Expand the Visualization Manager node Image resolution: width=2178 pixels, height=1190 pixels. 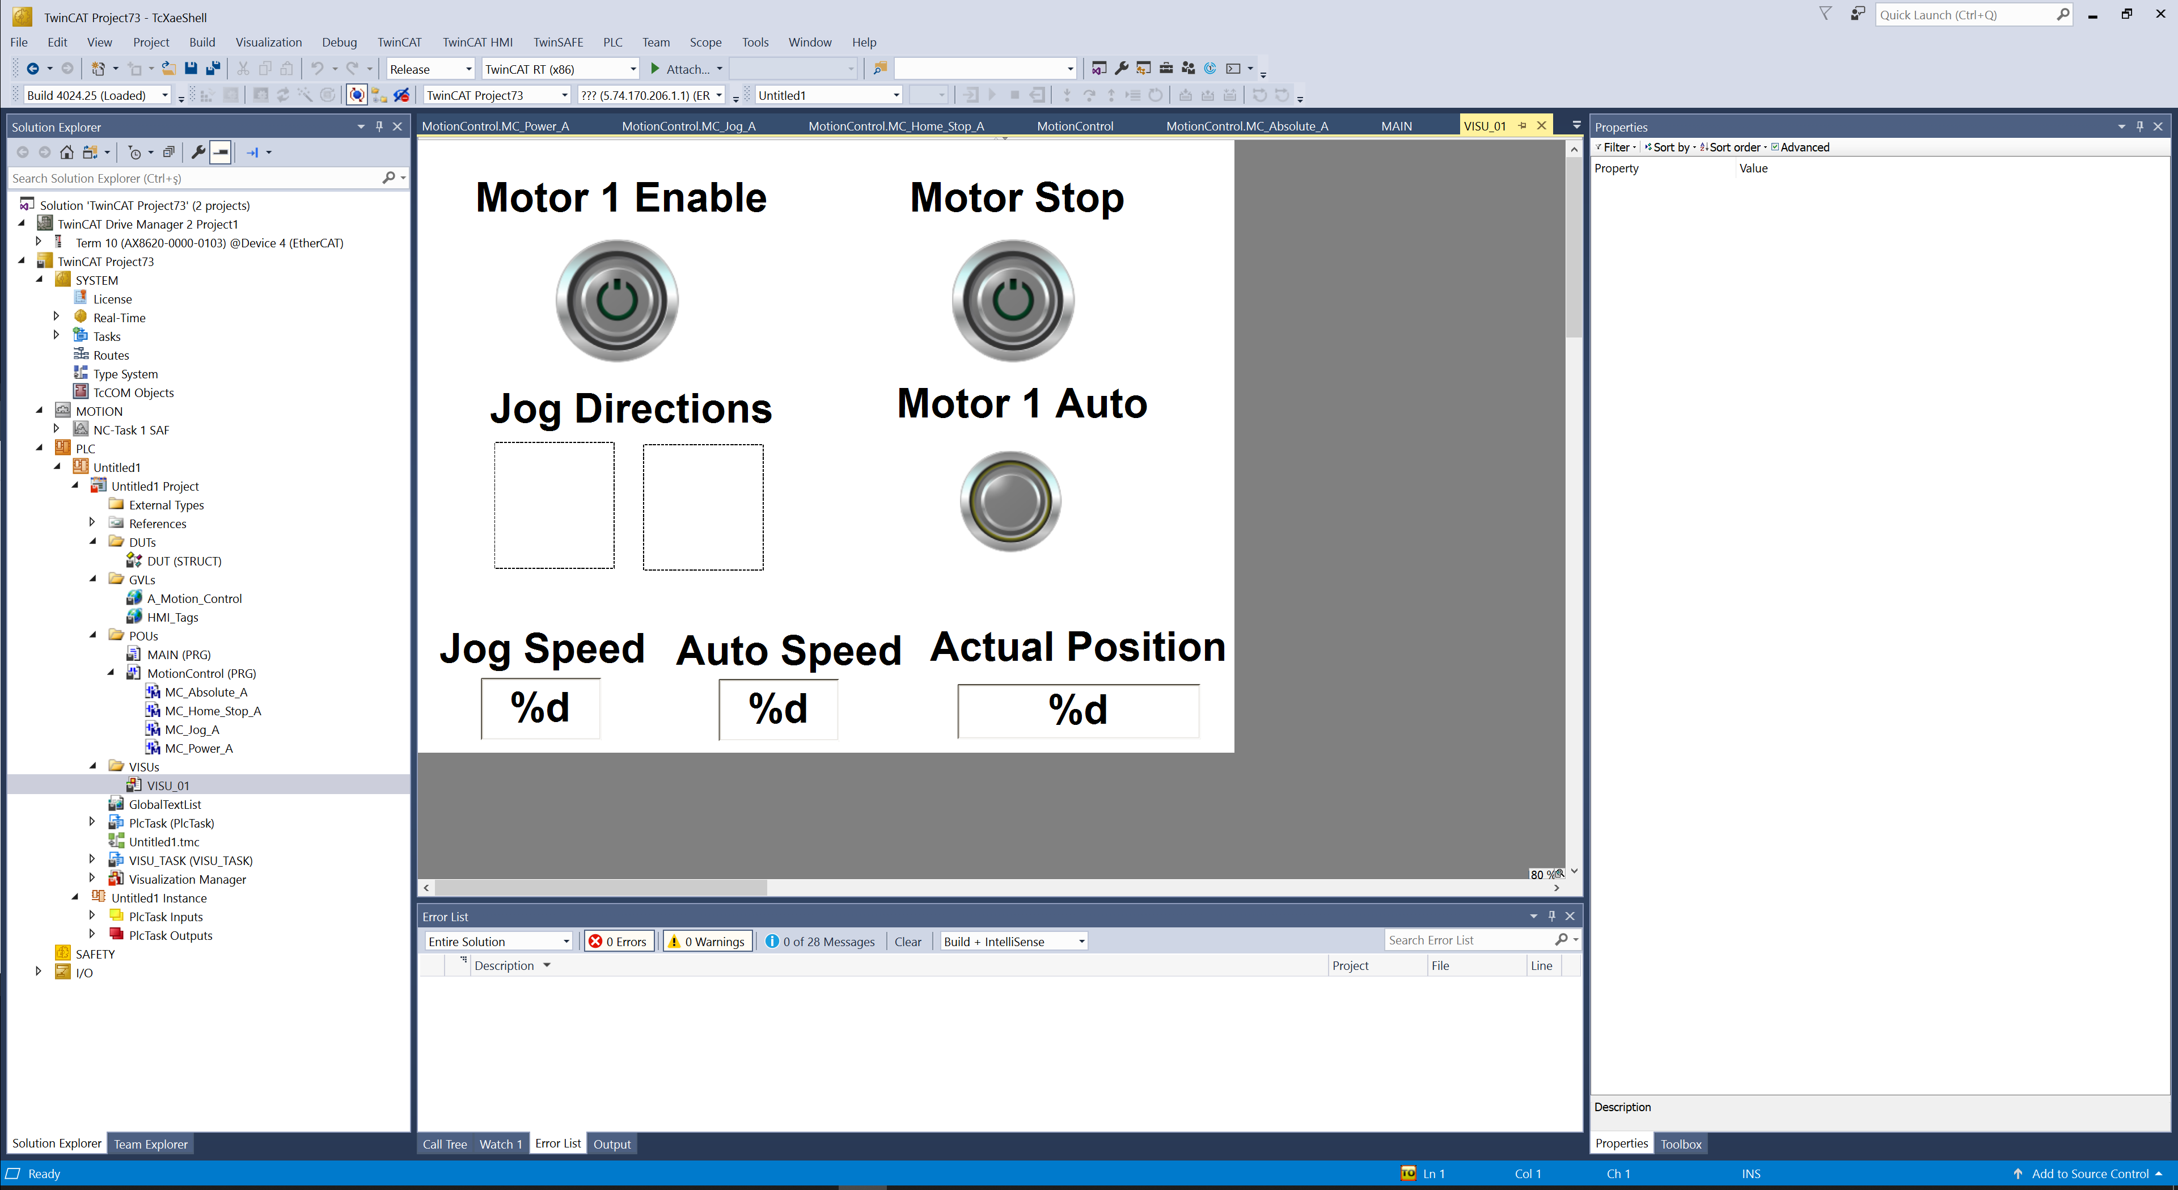click(x=92, y=879)
